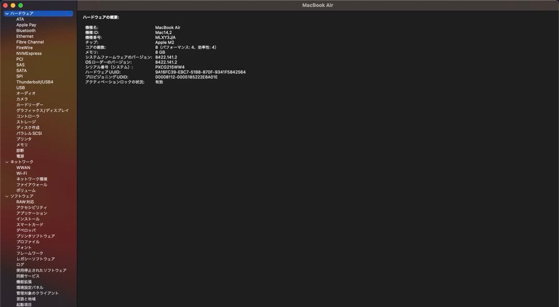Select the Ethernet sidebar item
This screenshot has width=559, height=307.
25,36
